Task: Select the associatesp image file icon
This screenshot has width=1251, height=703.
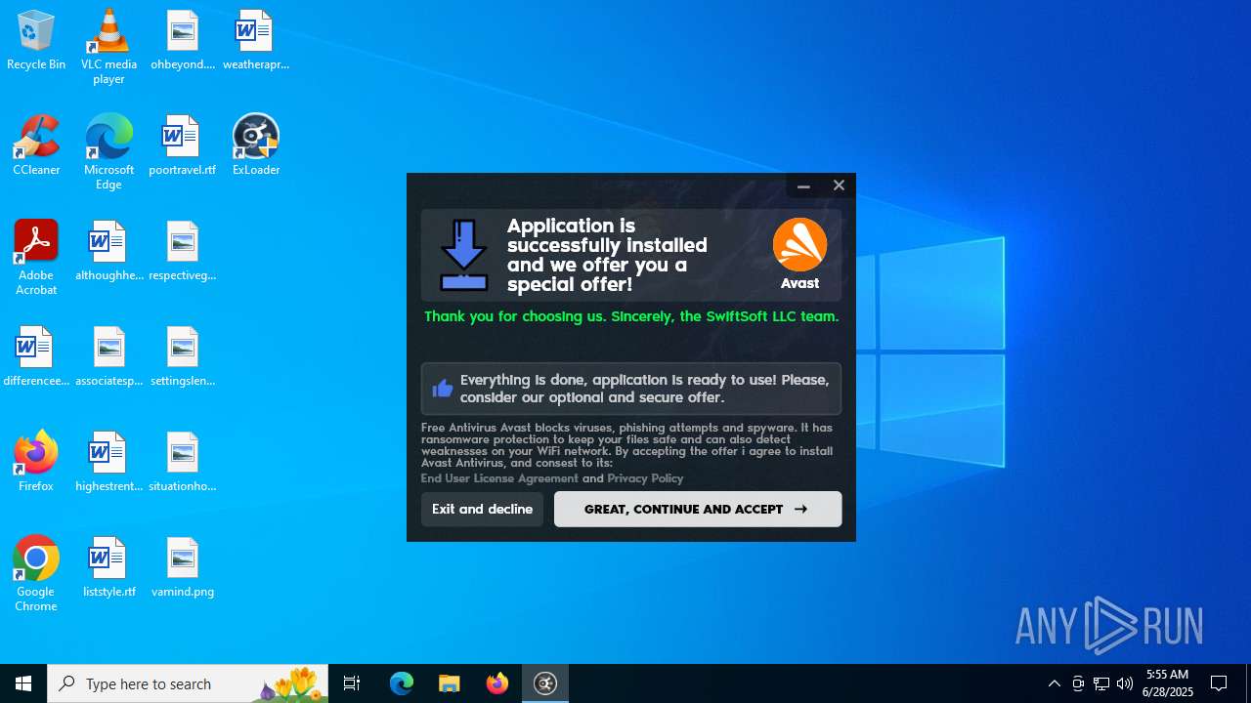Action: pos(108,356)
